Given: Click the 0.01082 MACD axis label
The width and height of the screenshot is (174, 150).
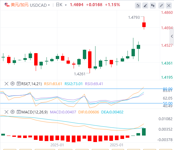Looking at the screenshot, I should click(x=165, y=119).
